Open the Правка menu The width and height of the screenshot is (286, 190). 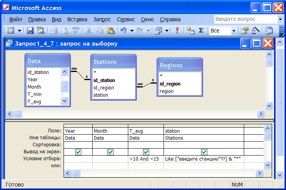click(37, 19)
